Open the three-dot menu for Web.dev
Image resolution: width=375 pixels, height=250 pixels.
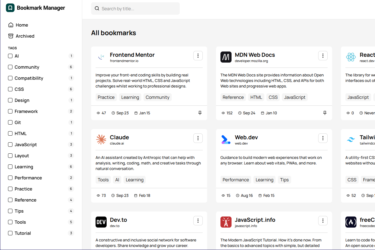coord(323,138)
